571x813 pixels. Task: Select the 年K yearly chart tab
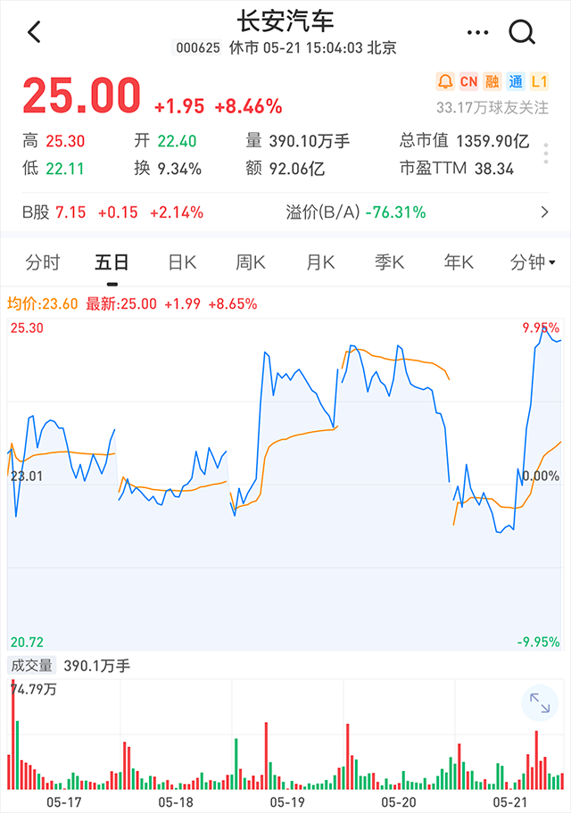click(459, 262)
